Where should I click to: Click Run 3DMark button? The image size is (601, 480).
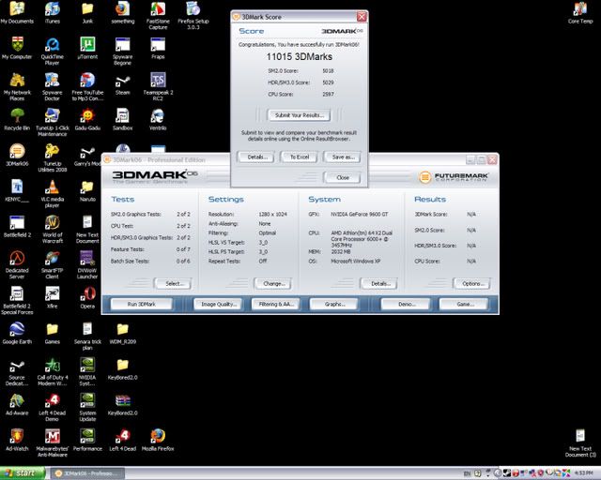[142, 304]
